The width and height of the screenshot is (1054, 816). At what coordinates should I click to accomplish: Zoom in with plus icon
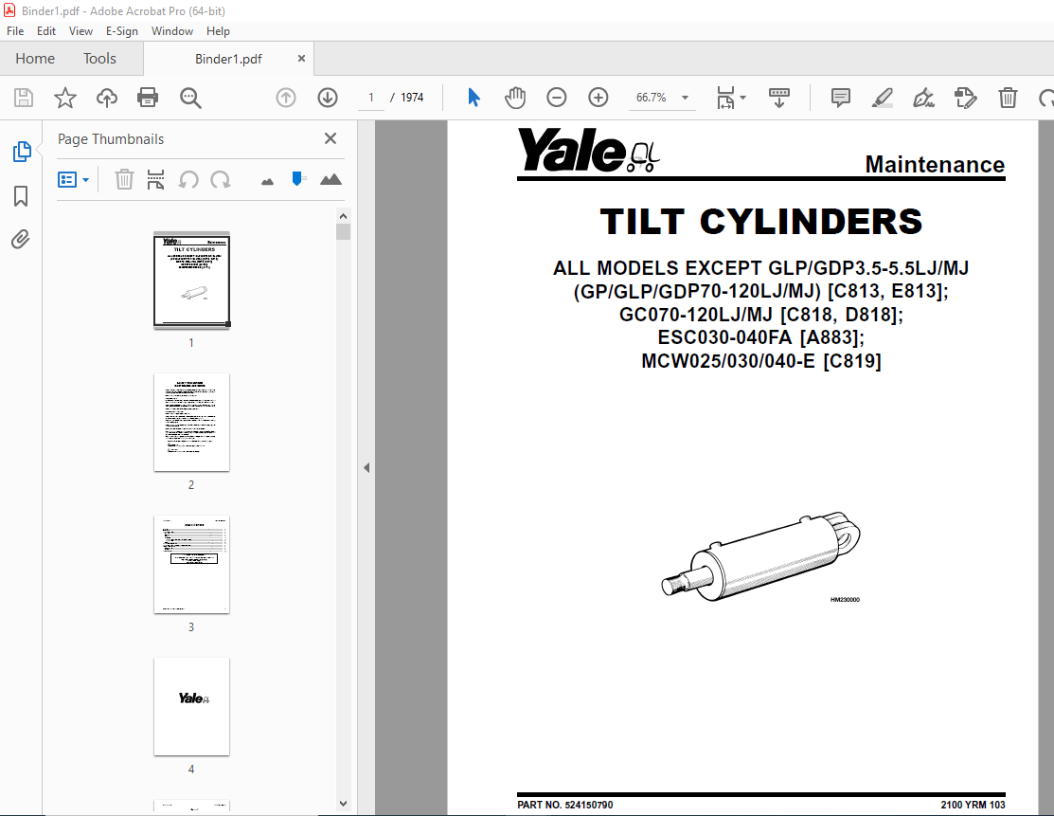[598, 98]
